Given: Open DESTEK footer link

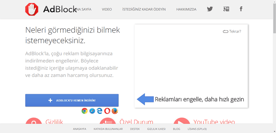Looking at the screenshot, I should (135, 129).
